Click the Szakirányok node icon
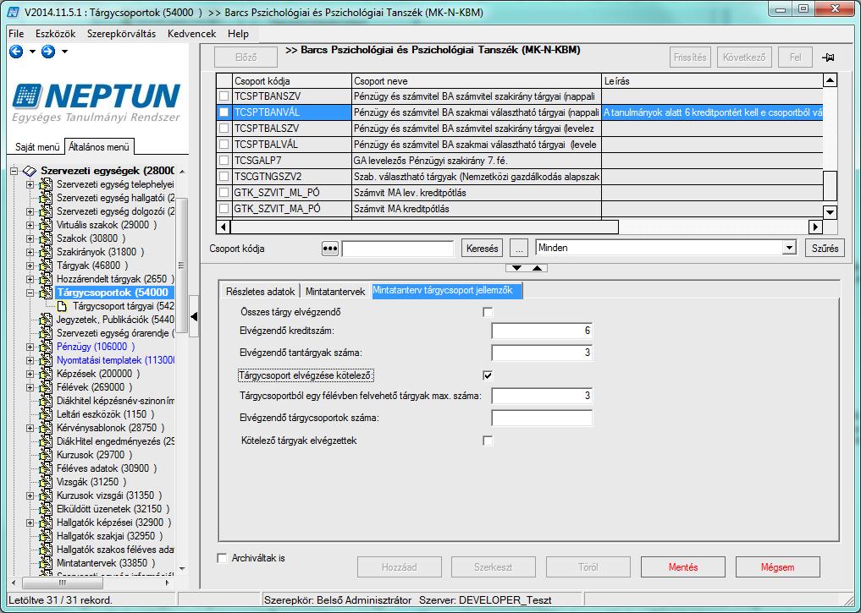This screenshot has height=613, width=861. [x=46, y=252]
